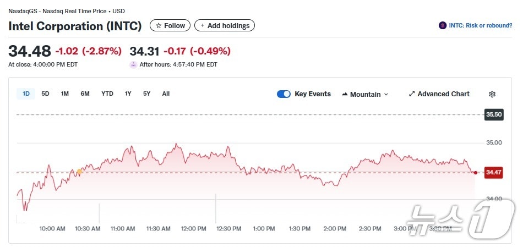The image size is (523, 247).
Task: Click the purple icon next to INTC: Risk or rebound
Action: click(x=443, y=25)
